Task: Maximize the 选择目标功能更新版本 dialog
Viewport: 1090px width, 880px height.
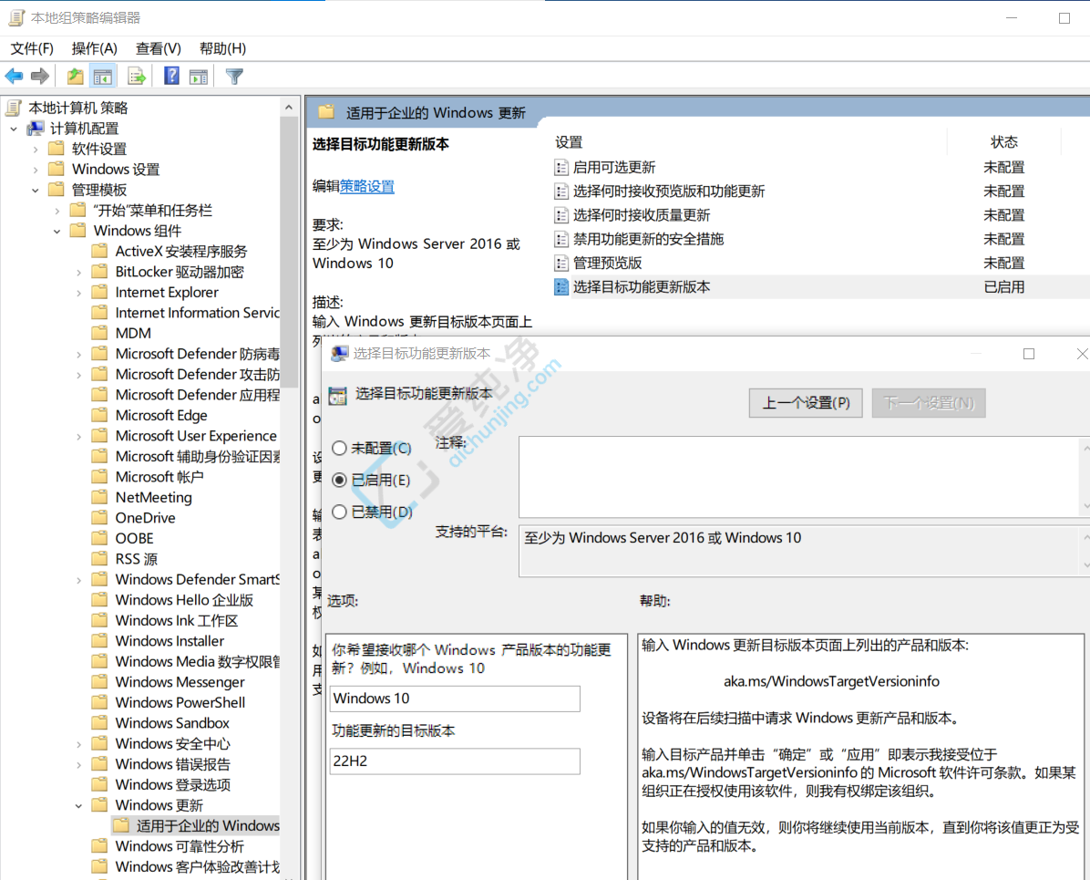Action: tap(1029, 354)
